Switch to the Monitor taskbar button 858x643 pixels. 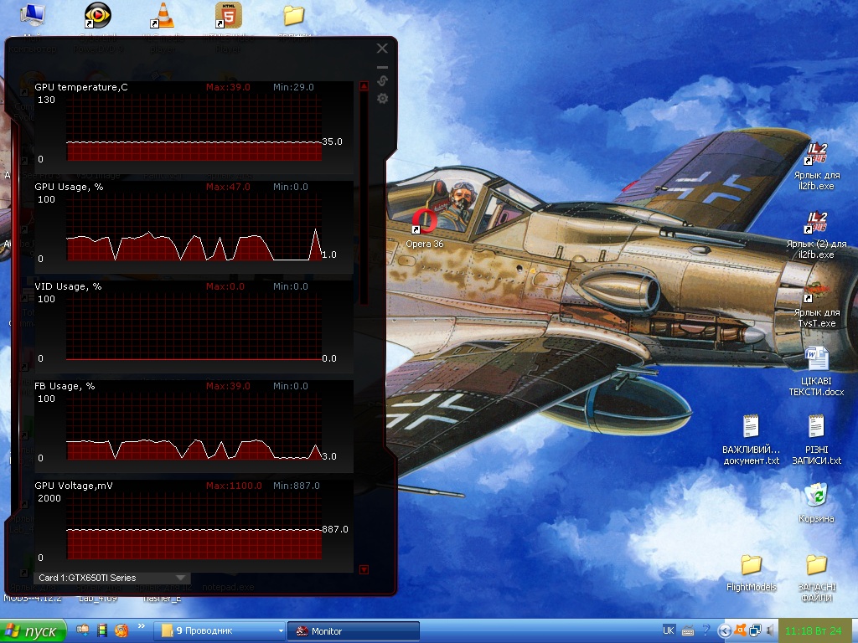click(354, 631)
